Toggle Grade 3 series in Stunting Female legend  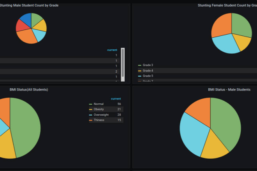148,65
